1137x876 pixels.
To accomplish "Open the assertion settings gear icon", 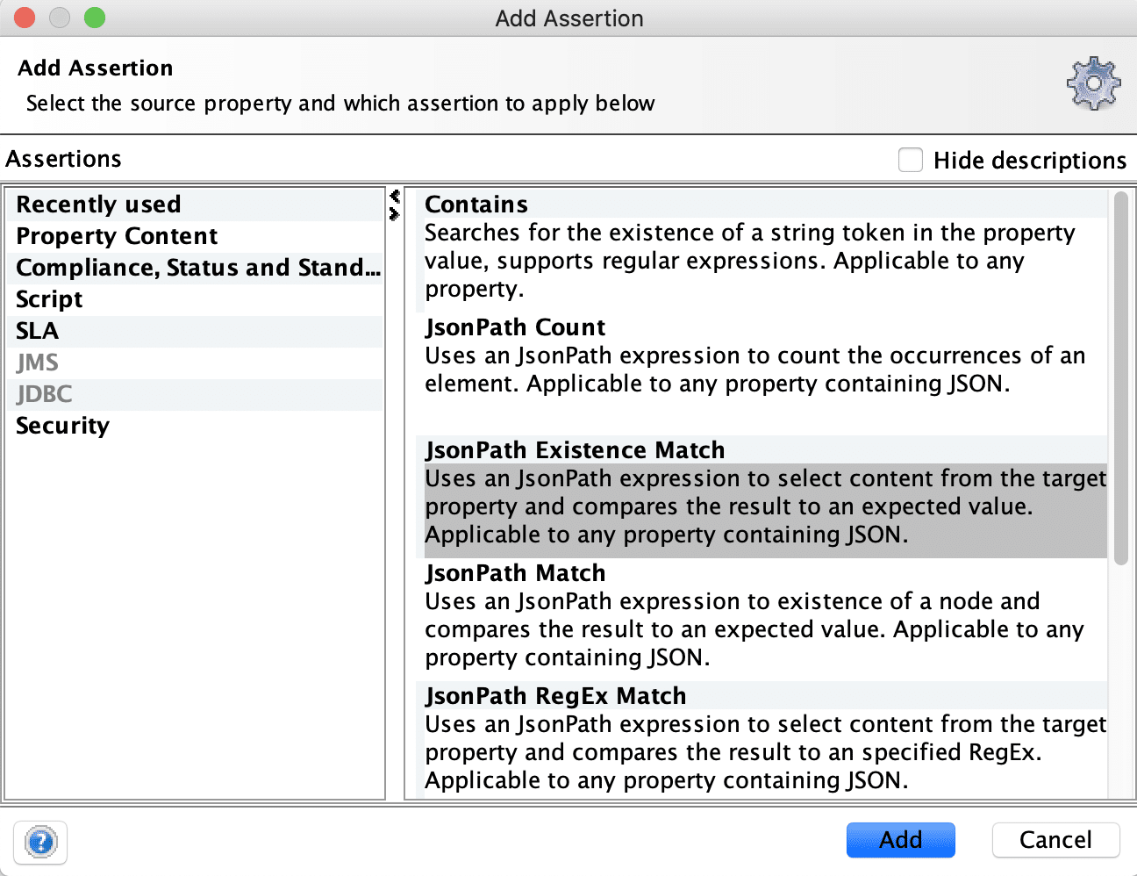I will coord(1093,83).
